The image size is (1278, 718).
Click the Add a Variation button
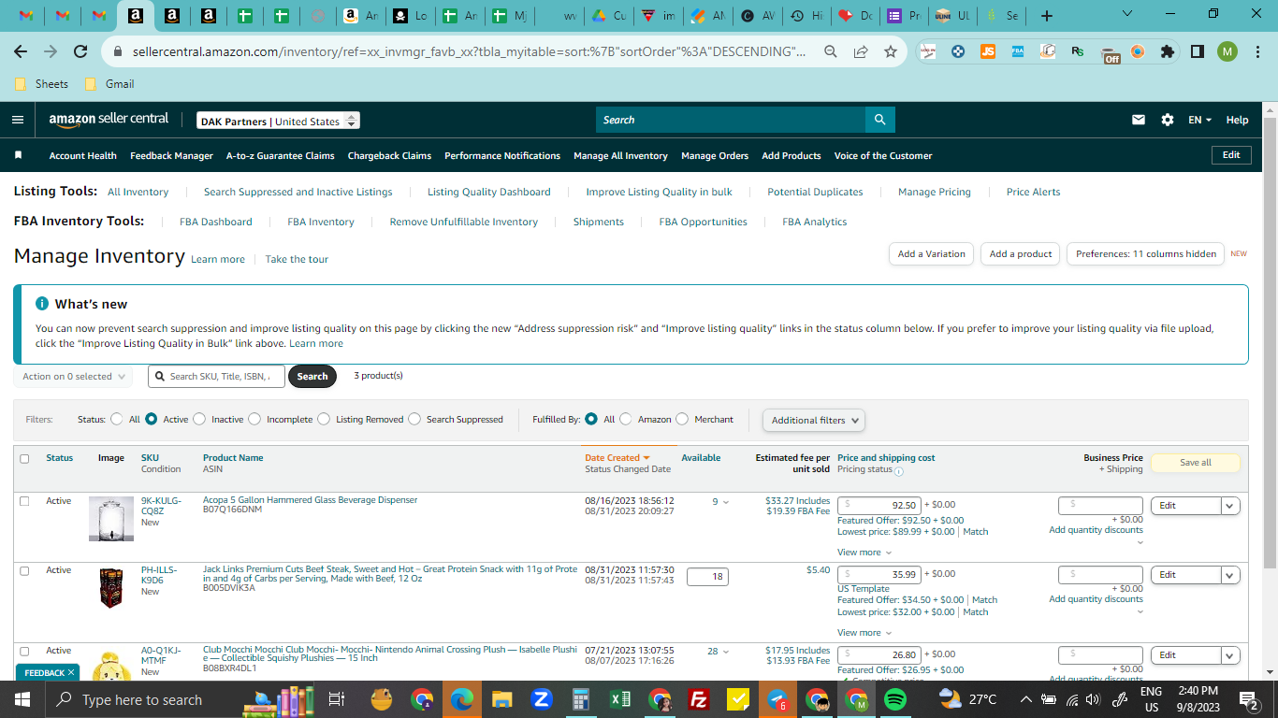(x=931, y=254)
